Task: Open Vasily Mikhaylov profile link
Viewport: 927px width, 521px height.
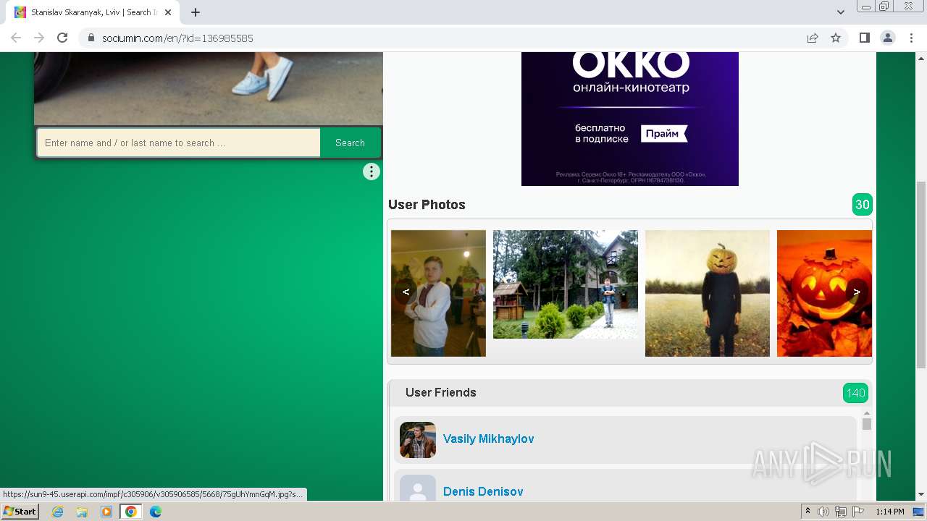Action: [488, 439]
